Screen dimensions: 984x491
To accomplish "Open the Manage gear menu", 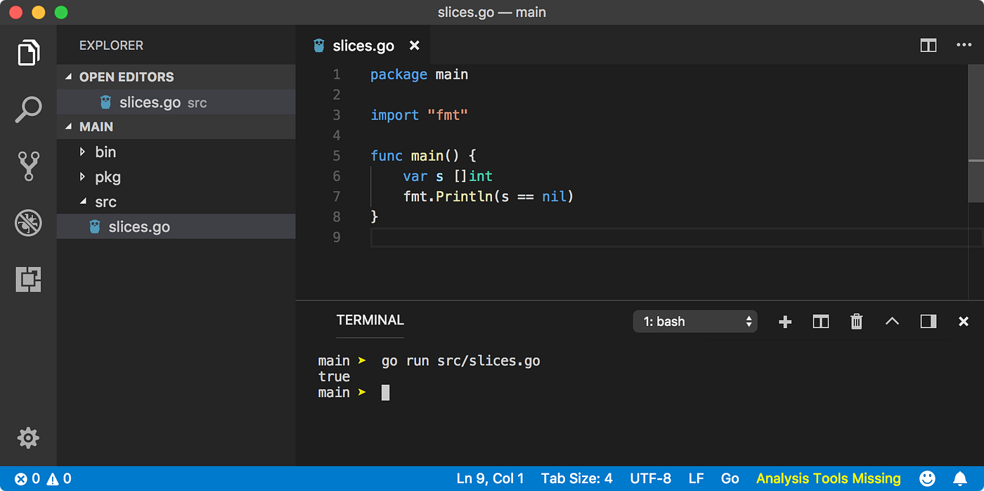I will click(28, 438).
